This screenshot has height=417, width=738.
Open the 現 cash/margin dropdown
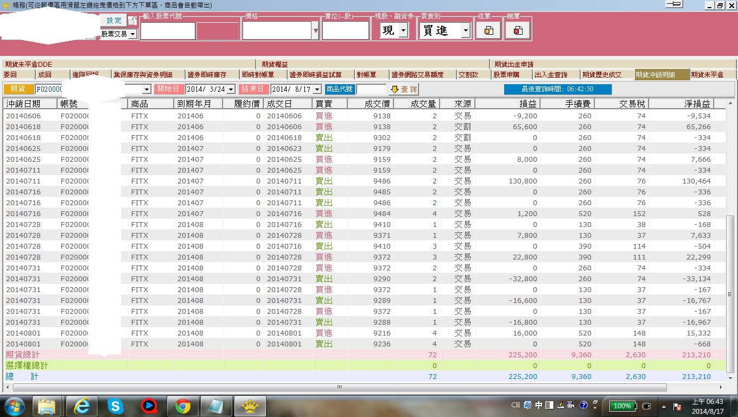[403, 31]
